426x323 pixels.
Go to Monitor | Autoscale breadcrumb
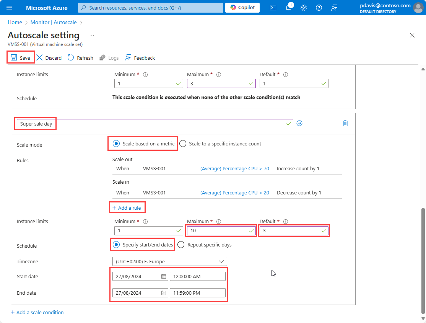click(54, 22)
